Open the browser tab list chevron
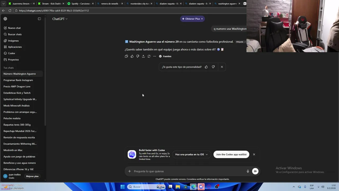Image resolution: width=339 pixels, height=191 pixels. (x=3, y=4)
